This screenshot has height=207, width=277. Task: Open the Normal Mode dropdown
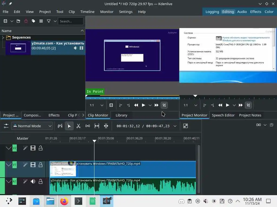[x=32, y=126]
